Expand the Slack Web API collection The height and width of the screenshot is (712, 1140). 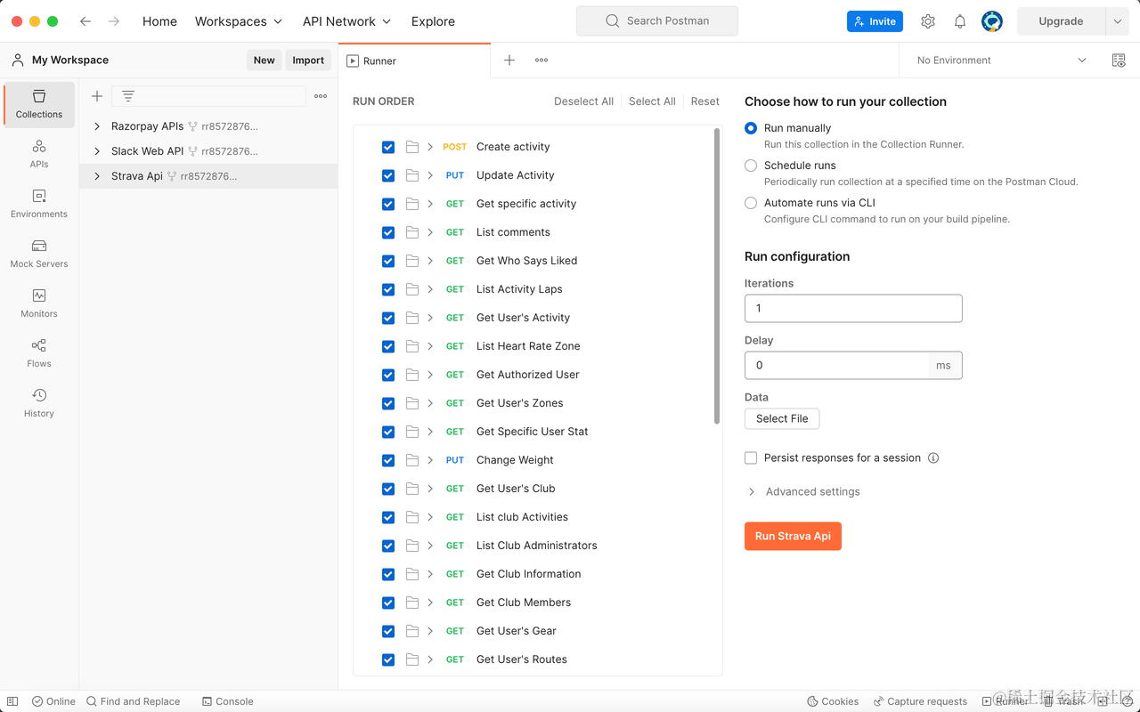click(97, 151)
